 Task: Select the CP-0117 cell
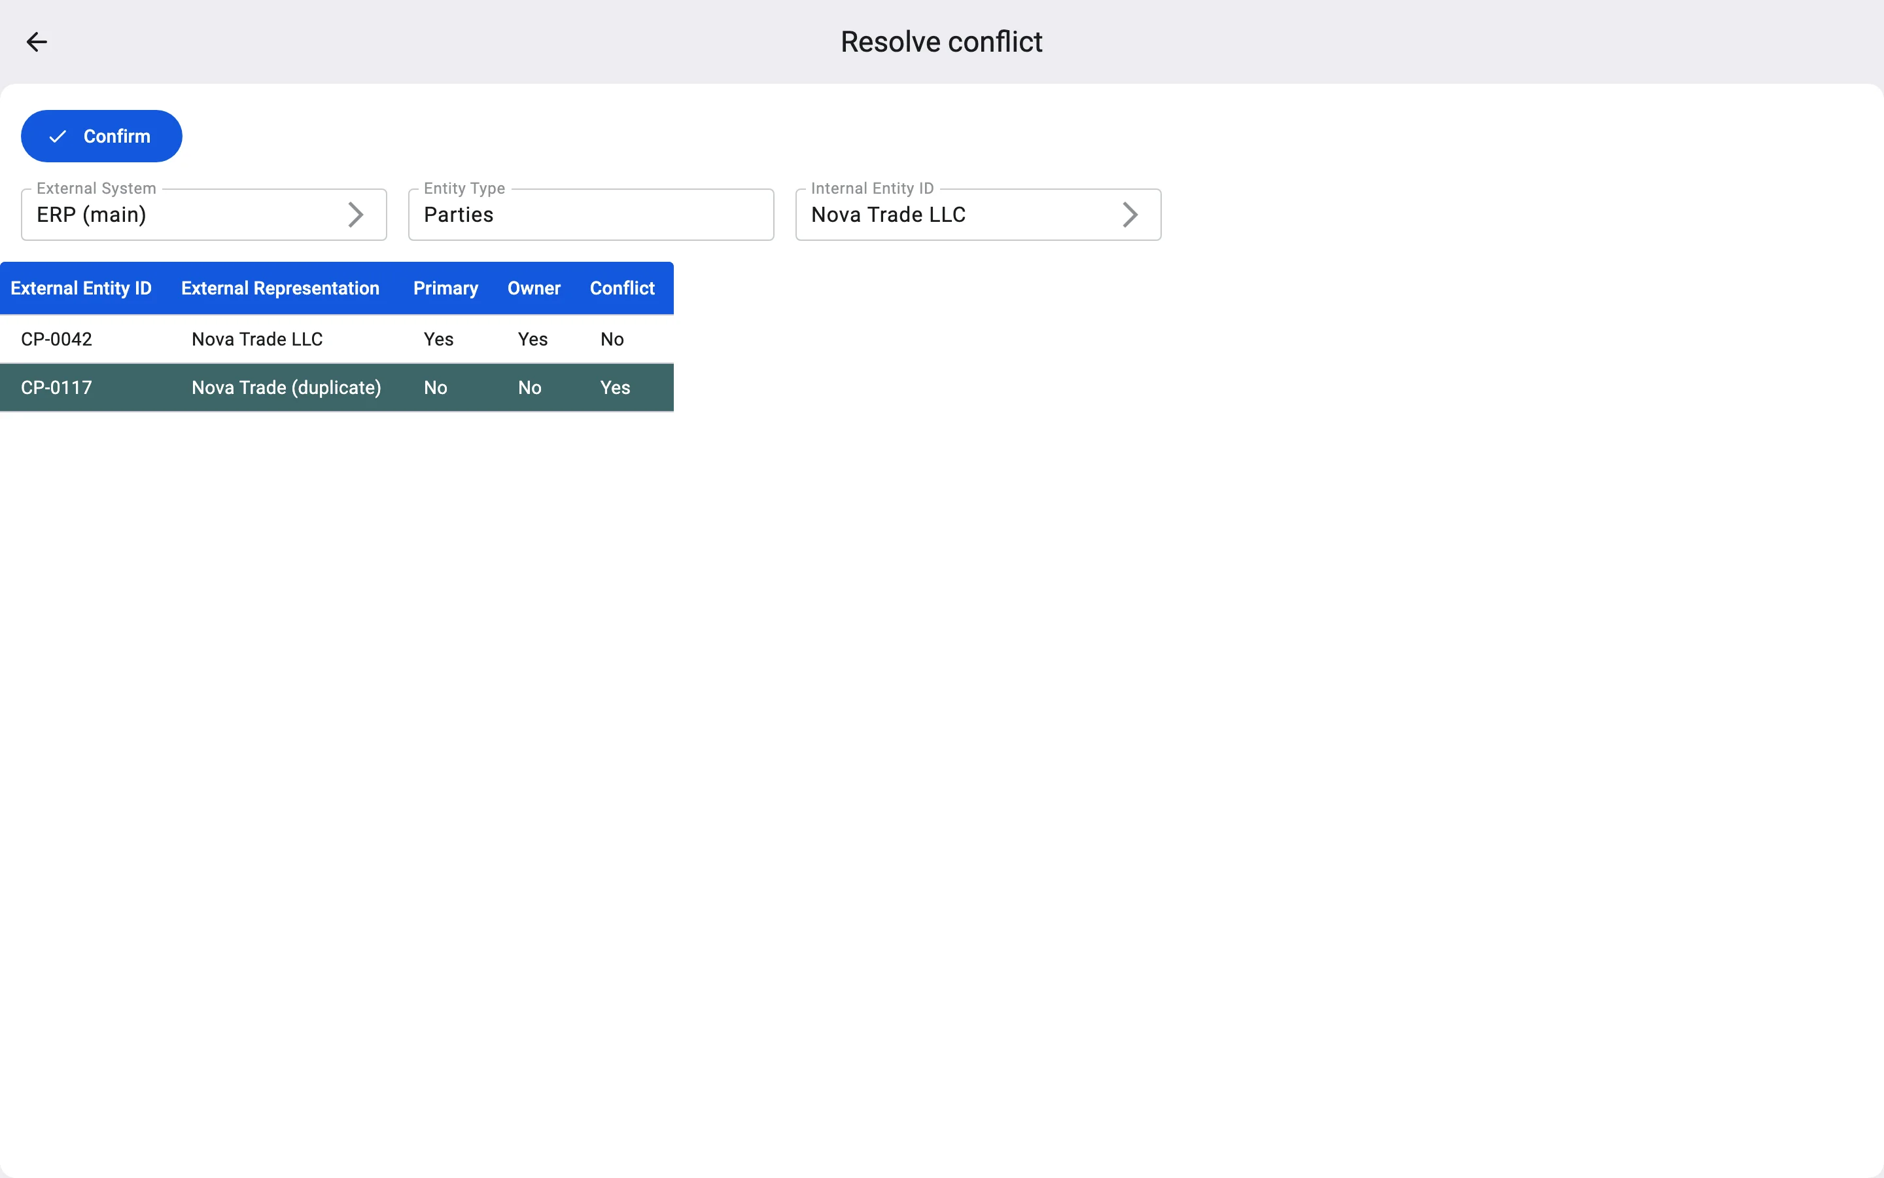[x=57, y=387]
